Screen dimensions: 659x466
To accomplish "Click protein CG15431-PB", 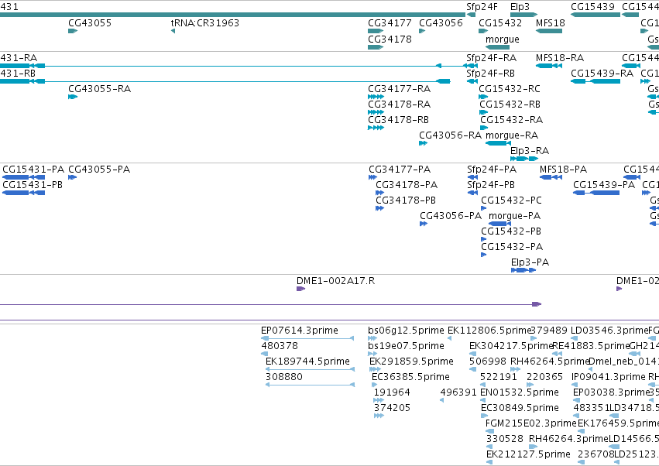I will coord(33,185).
